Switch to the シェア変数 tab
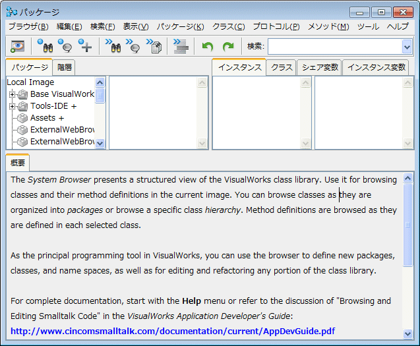 coord(320,67)
